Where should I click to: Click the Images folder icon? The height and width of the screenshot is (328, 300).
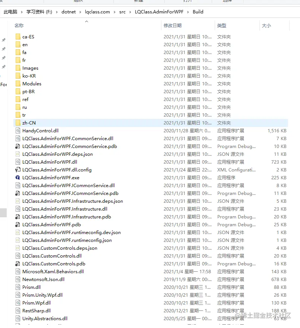[x=18, y=68]
